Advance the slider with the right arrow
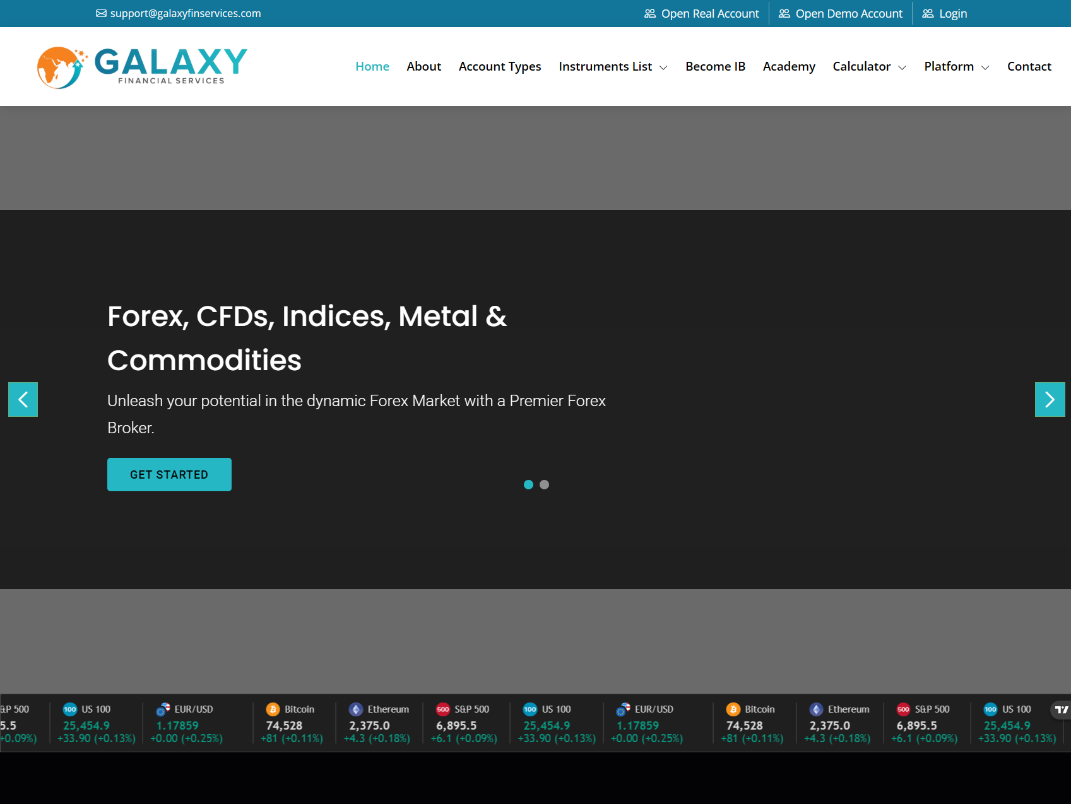 click(x=1050, y=399)
